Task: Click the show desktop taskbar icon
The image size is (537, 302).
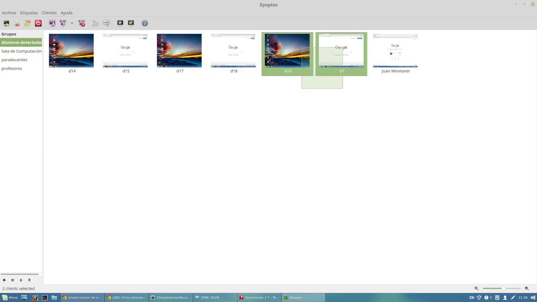Action: point(24,297)
